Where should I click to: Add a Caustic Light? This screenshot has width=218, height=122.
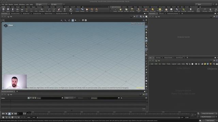[177, 10]
